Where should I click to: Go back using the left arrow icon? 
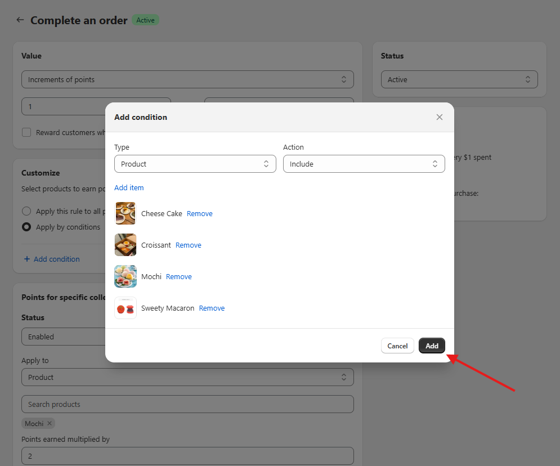(x=20, y=20)
